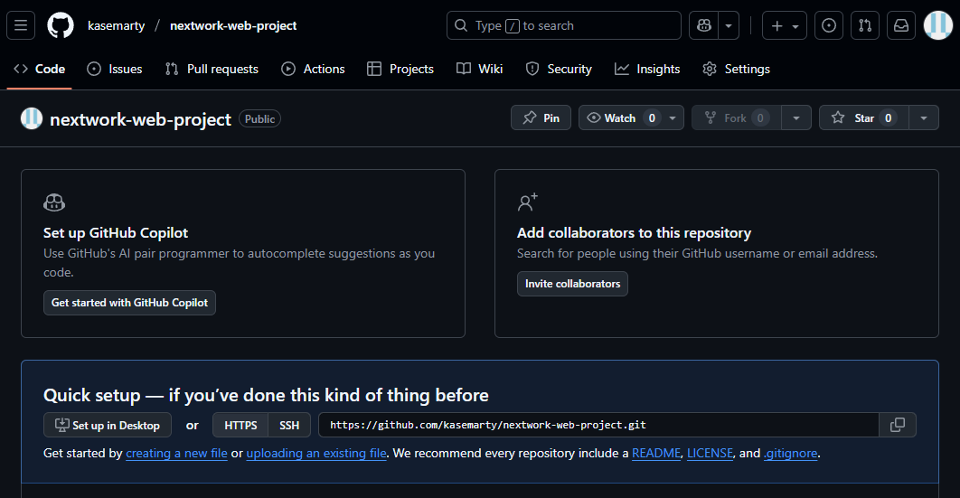Image resolution: width=960 pixels, height=498 pixels.
Task: Open the notifications inbox icon
Action: [x=901, y=25]
